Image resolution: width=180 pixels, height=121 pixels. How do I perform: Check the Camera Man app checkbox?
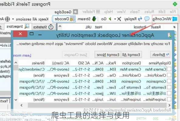click(169, 69)
